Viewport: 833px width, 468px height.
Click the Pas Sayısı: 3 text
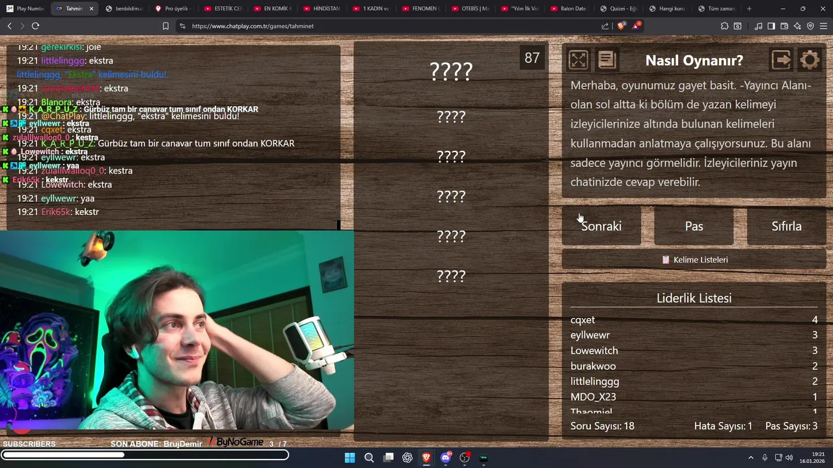pos(791,426)
